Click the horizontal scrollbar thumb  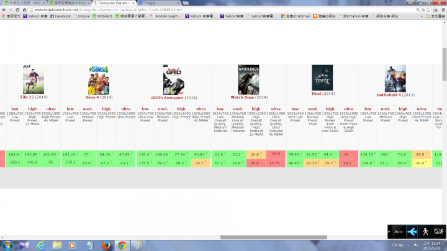coord(274,237)
